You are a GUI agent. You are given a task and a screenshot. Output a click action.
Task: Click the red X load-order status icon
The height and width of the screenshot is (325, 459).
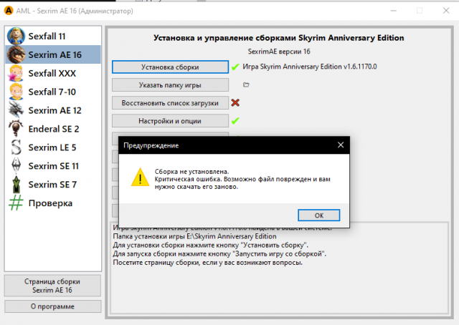point(235,102)
